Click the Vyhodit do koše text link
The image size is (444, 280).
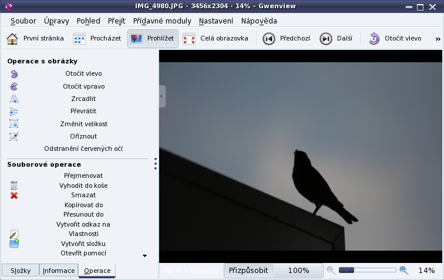tap(83, 185)
